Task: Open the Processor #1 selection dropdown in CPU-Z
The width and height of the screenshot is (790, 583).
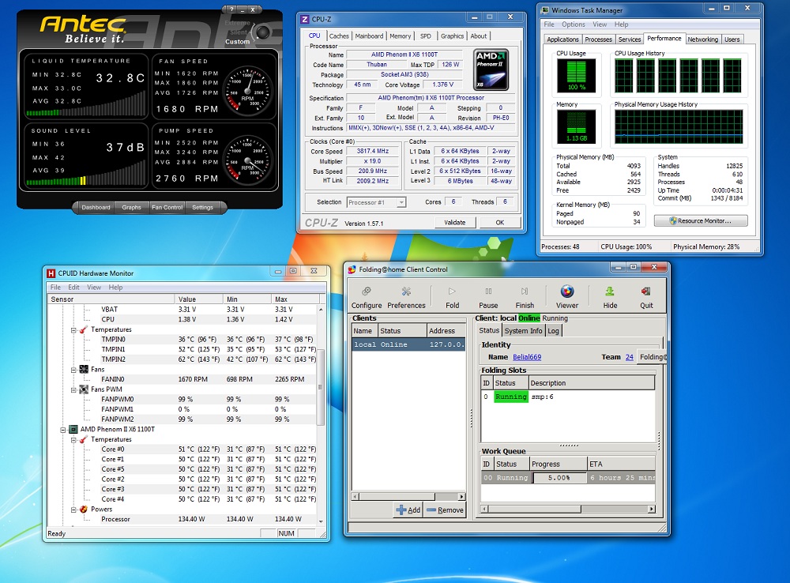Action: pyautogui.click(x=376, y=202)
